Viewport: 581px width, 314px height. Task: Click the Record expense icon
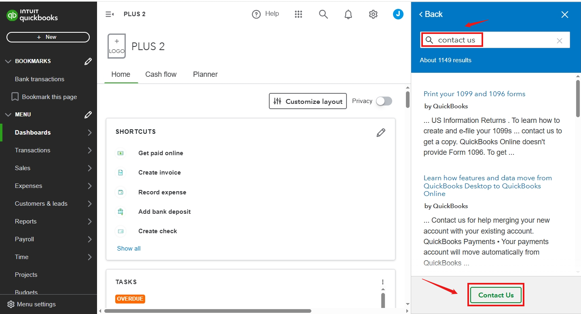120,192
